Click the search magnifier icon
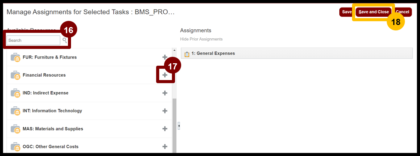The image size is (420, 156). (65, 40)
